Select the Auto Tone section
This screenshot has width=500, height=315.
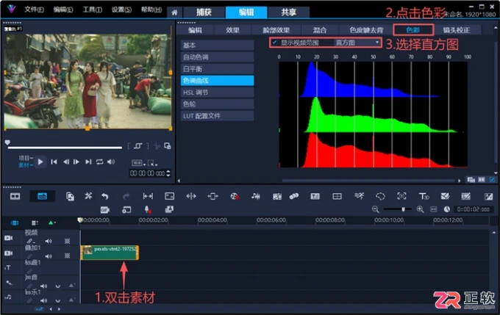click(x=217, y=57)
